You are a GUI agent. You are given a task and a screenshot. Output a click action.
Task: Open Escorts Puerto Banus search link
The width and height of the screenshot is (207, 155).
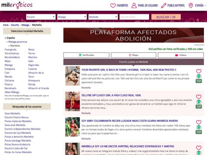16,117
